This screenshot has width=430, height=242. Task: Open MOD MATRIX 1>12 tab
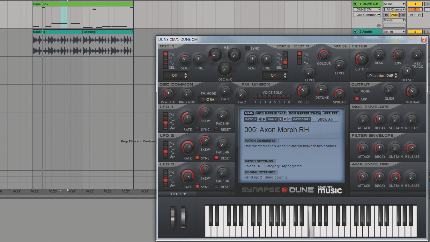[x=271, y=113]
